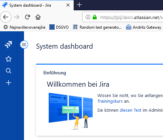This screenshot has width=163, height=140.
Task: Open the DSGVO bookmark
Action: [59, 27]
